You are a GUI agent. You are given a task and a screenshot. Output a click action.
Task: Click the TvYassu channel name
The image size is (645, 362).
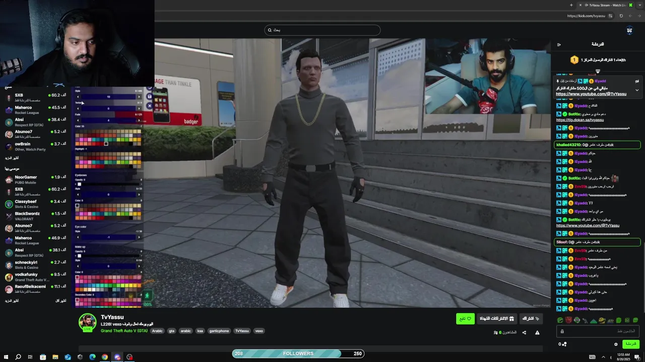[112, 317]
